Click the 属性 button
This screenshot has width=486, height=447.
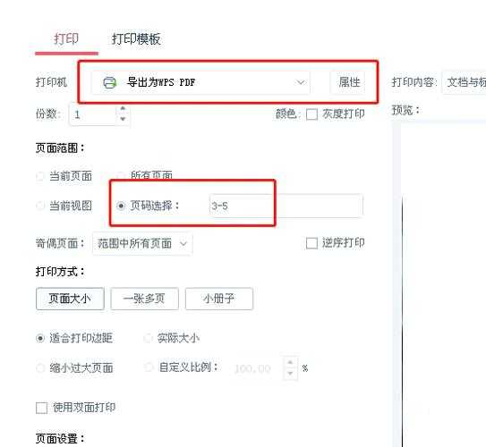[347, 82]
